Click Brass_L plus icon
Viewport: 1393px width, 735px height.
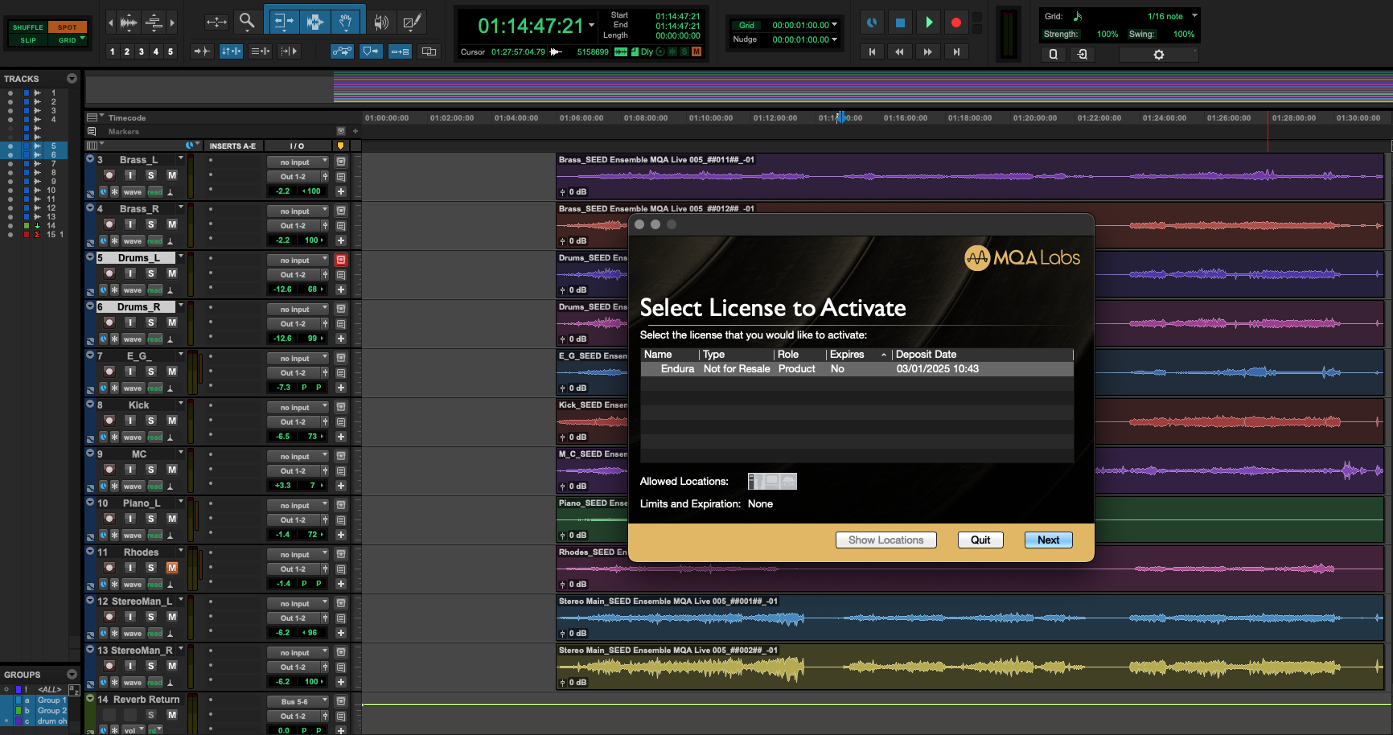pyautogui.click(x=341, y=191)
